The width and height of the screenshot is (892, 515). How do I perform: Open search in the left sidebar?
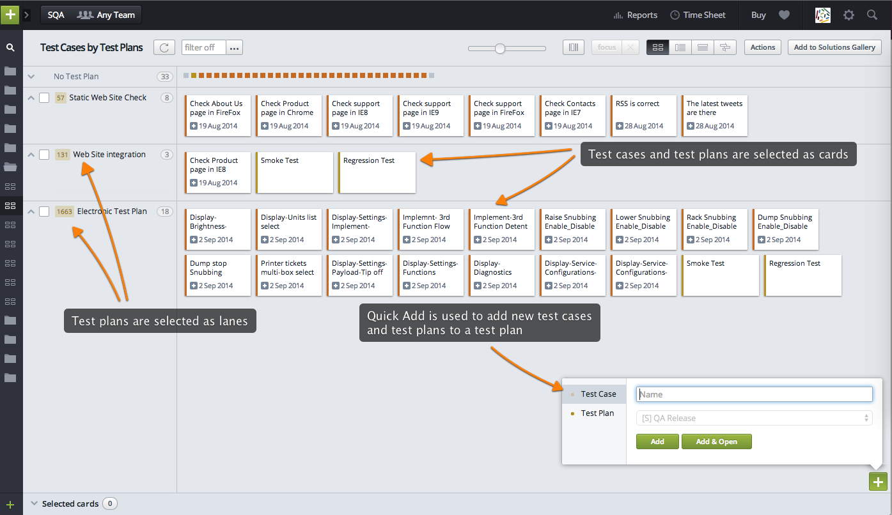point(10,47)
